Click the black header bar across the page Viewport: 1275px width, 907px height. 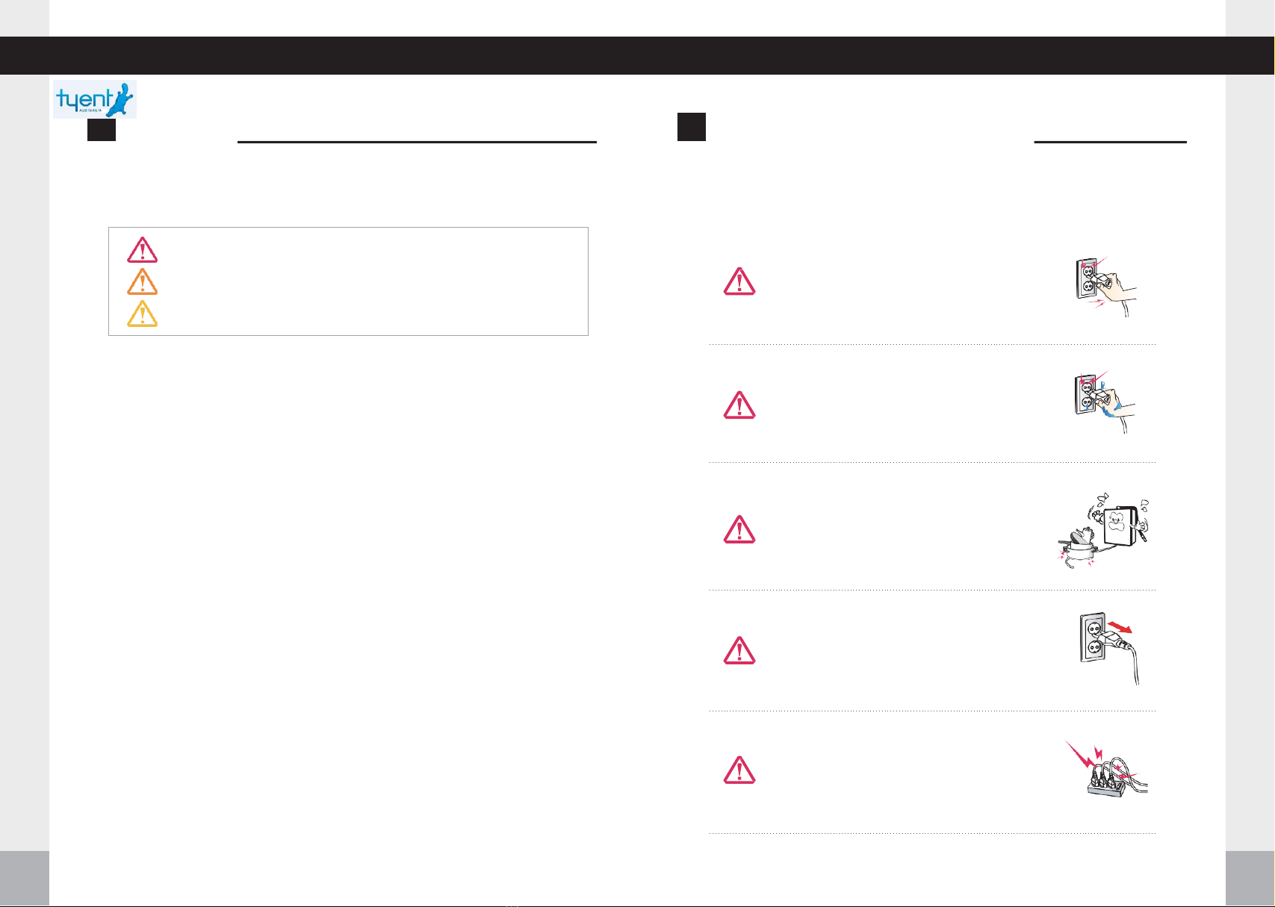pos(637,55)
